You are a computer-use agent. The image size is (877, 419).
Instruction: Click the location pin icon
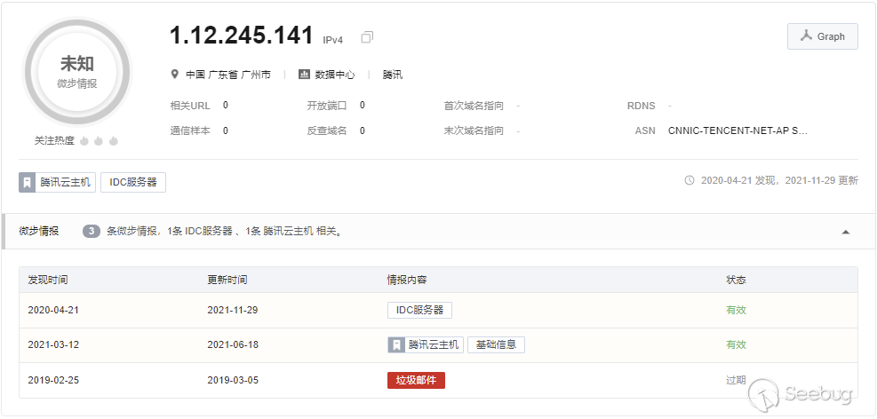click(176, 75)
